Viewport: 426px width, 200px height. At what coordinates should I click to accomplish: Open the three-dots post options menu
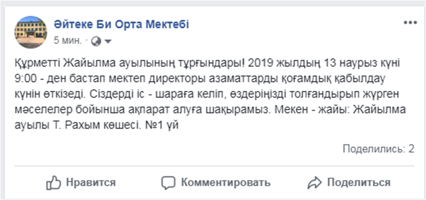pyautogui.click(x=410, y=23)
